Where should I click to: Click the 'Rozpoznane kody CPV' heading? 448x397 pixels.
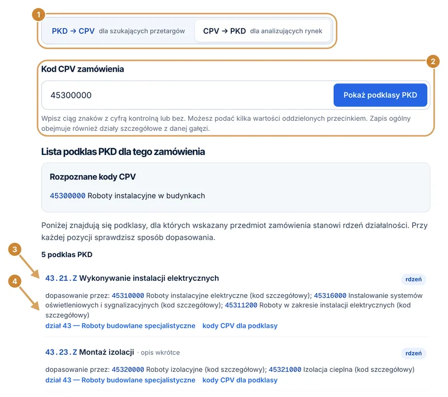92,177
